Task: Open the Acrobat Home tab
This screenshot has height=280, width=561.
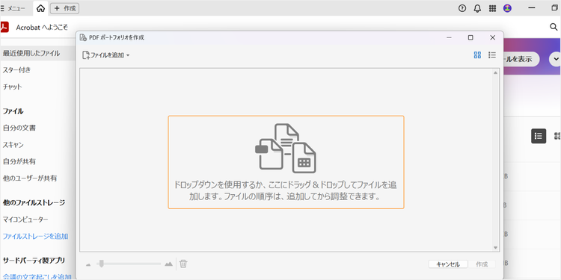Action: click(41, 8)
